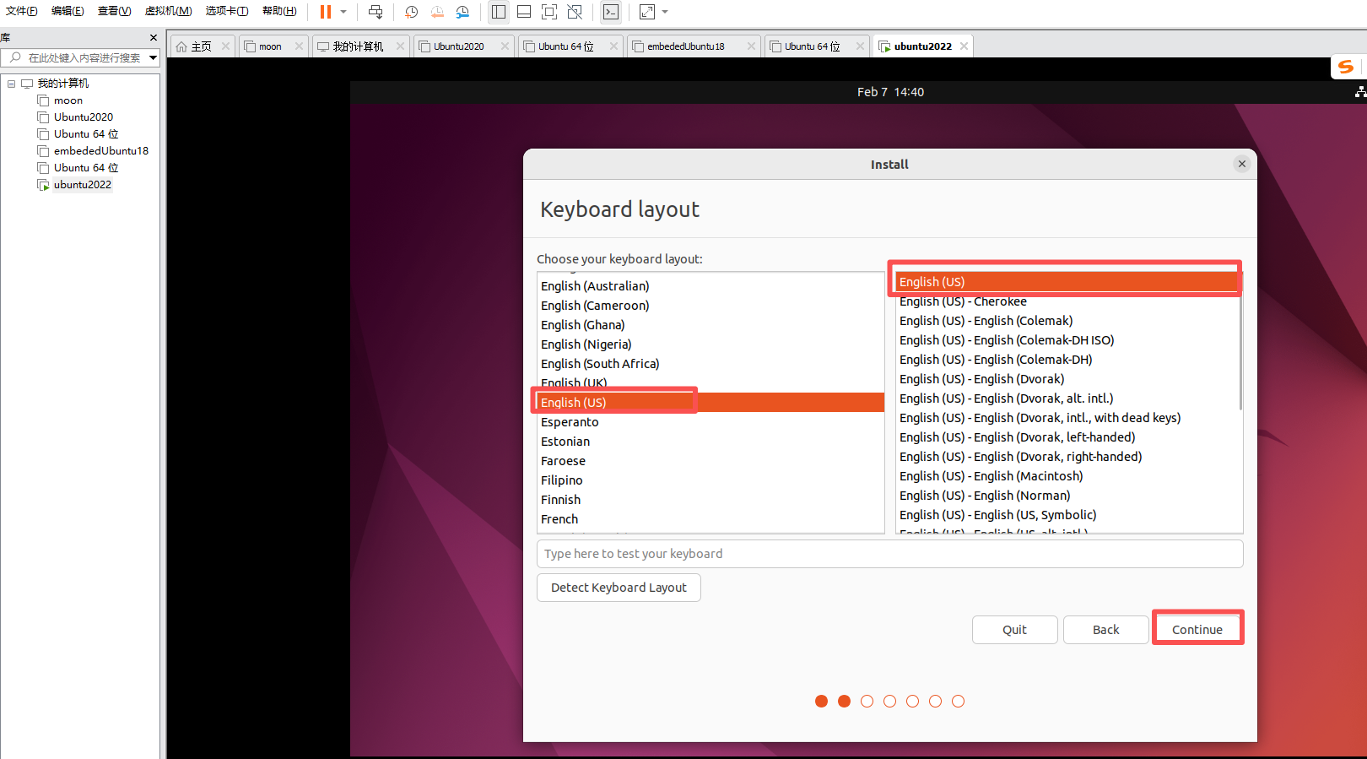Click the library search input field
This screenshot has height=759, width=1367.
[x=80, y=57]
